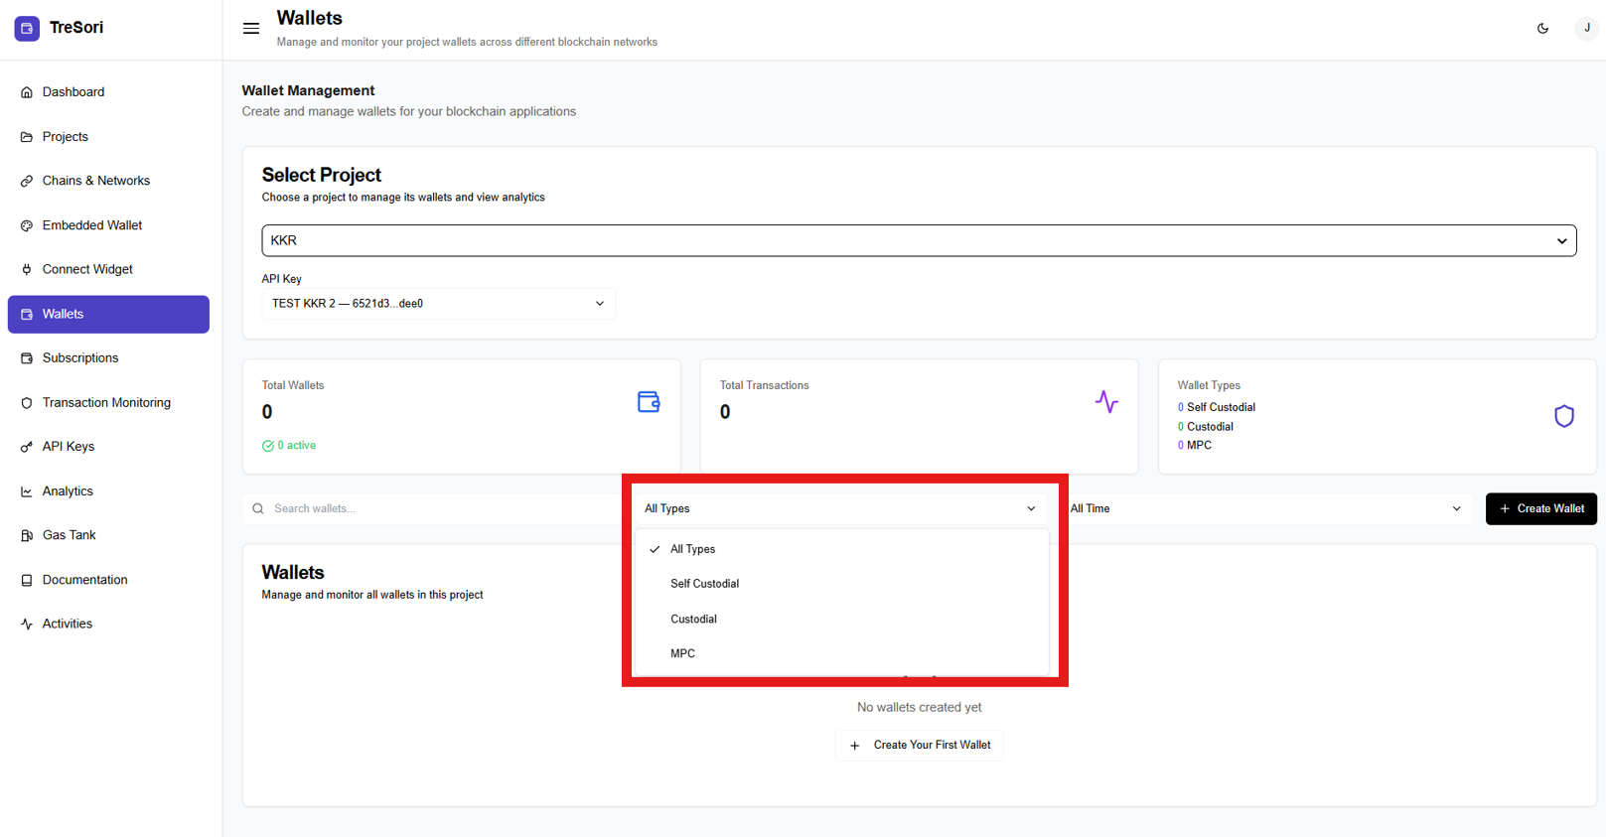Viewport: 1606px width, 837px height.
Task: Open the API Key dropdown
Action: [x=438, y=304]
